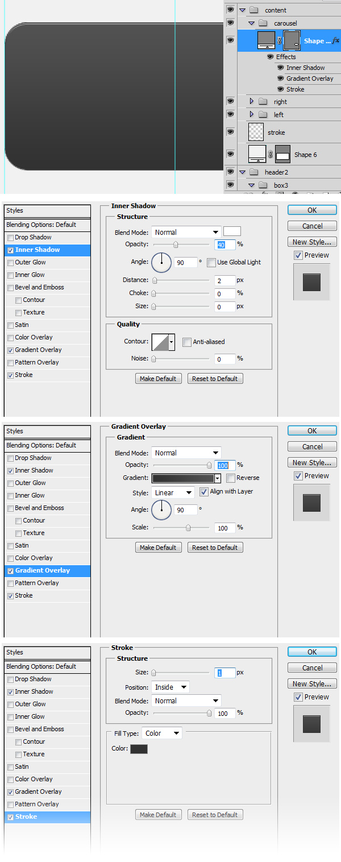Viewport: 341px width, 862px height.
Task: Click OK in the Stroke dialog
Action: (312, 652)
